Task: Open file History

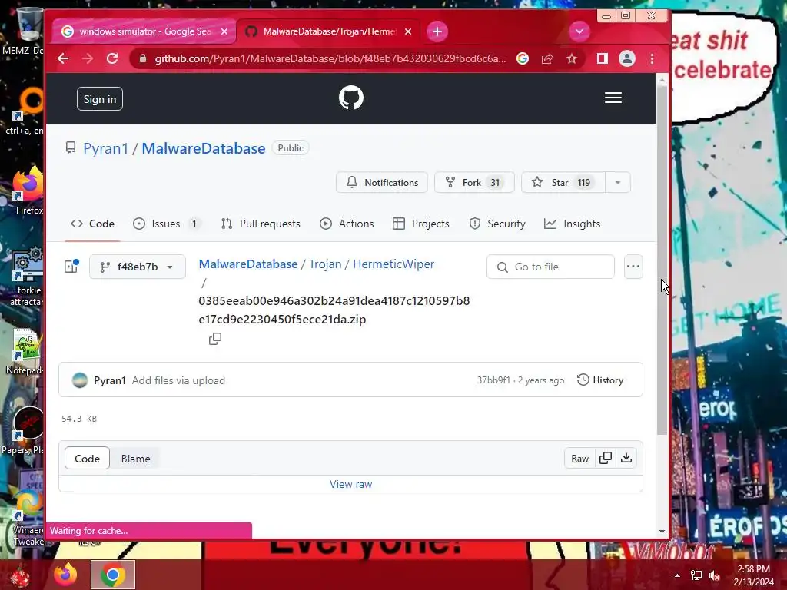Action: click(x=600, y=380)
